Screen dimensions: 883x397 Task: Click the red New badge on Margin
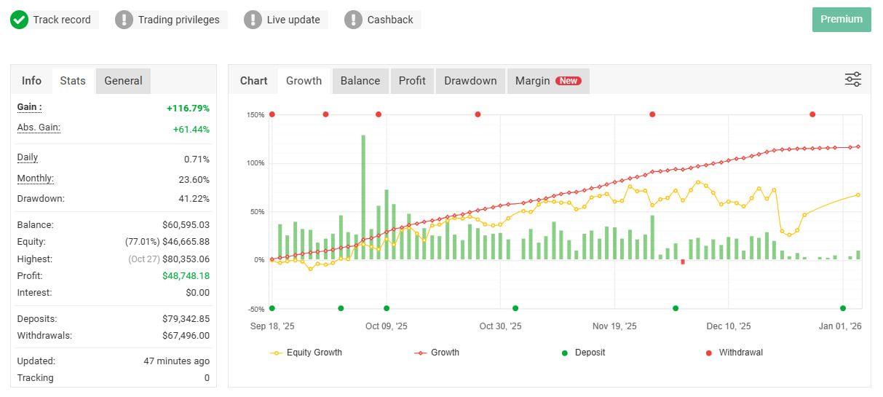569,81
